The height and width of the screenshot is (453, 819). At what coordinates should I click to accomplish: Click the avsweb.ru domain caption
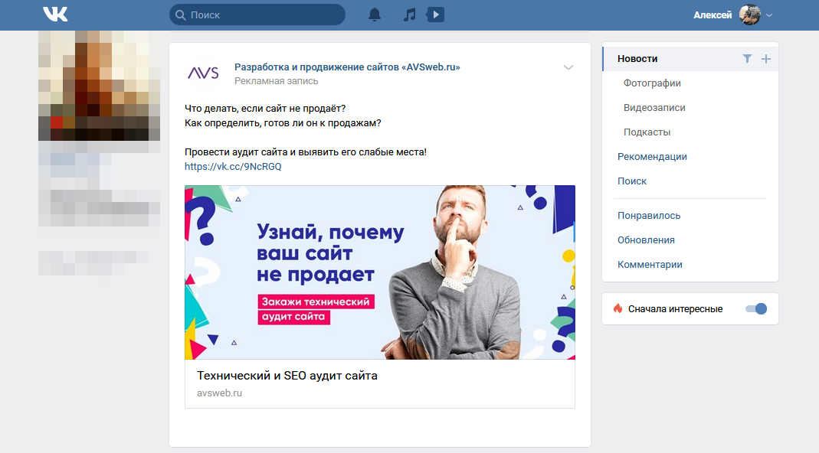click(x=219, y=393)
